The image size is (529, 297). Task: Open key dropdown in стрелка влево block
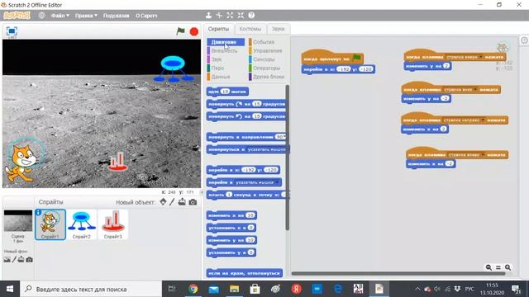[x=483, y=155]
